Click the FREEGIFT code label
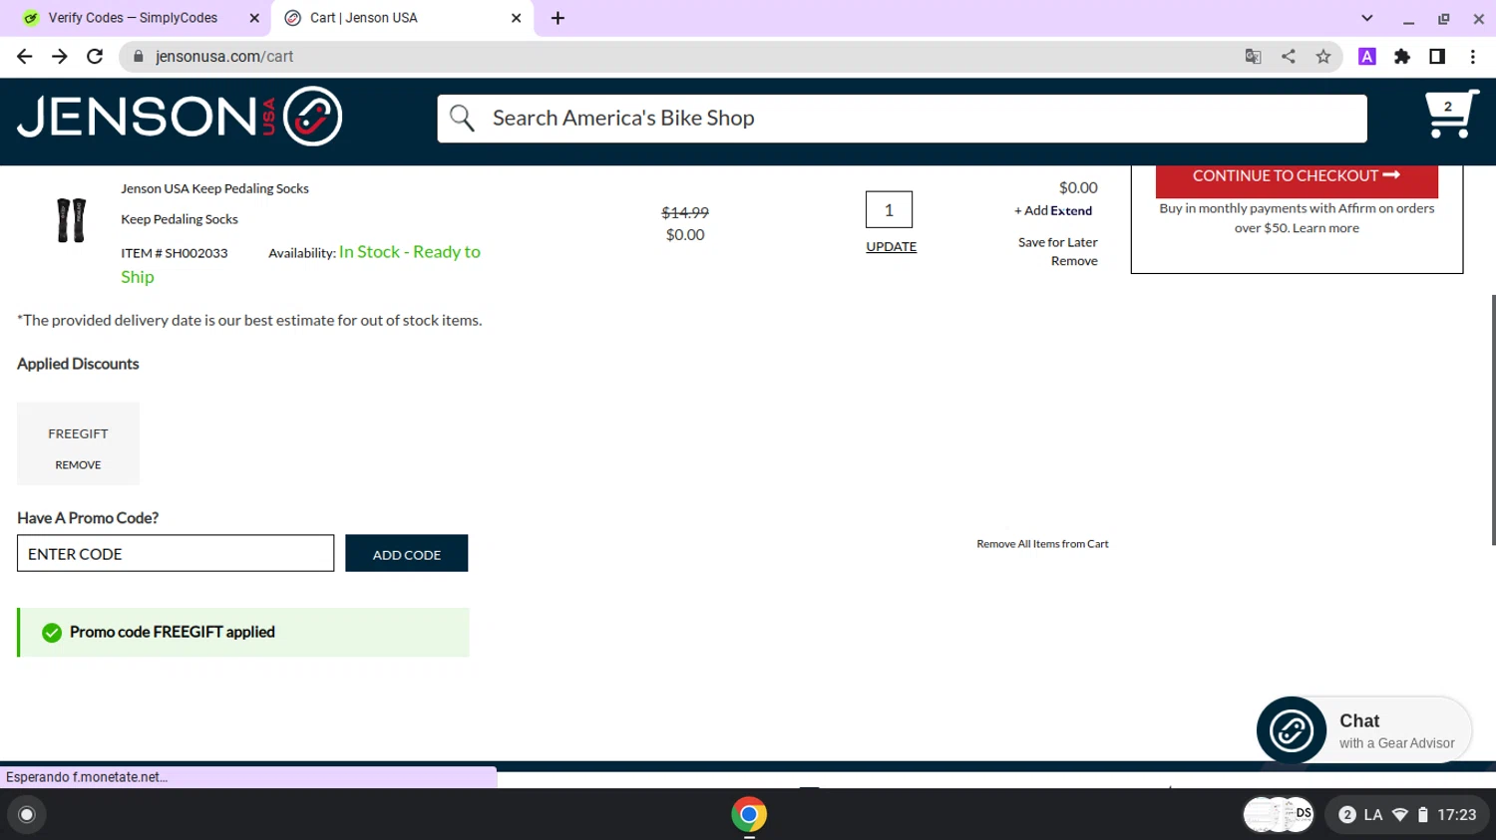The width and height of the screenshot is (1496, 840). point(78,433)
